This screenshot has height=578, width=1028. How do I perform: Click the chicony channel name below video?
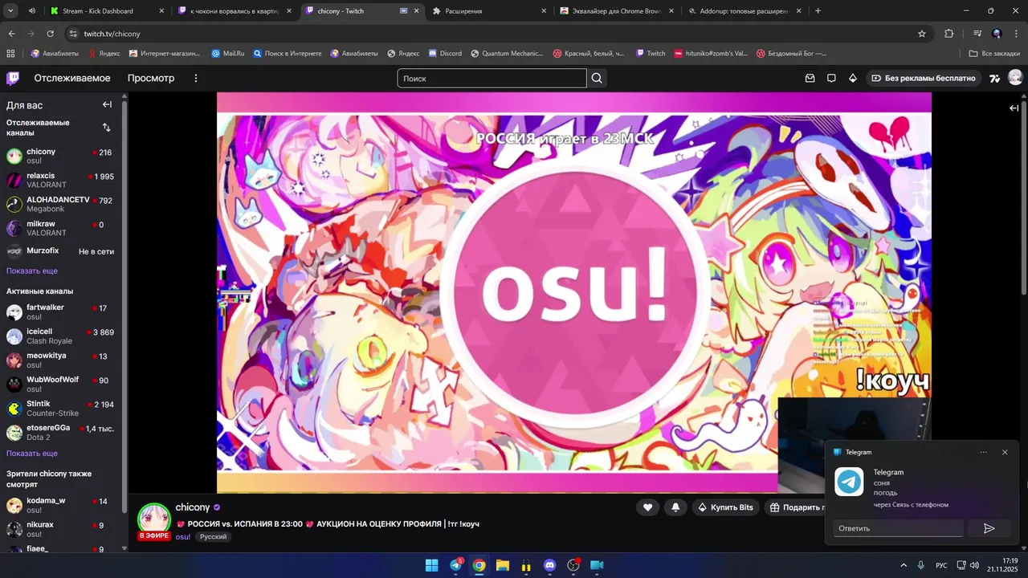(x=193, y=507)
